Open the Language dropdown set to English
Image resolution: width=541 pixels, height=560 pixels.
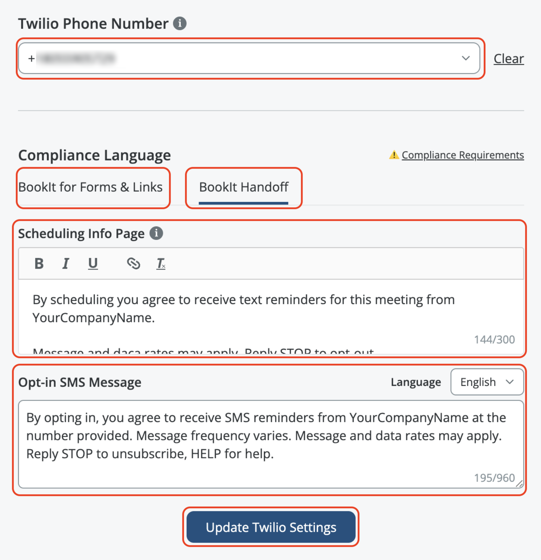(486, 382)
